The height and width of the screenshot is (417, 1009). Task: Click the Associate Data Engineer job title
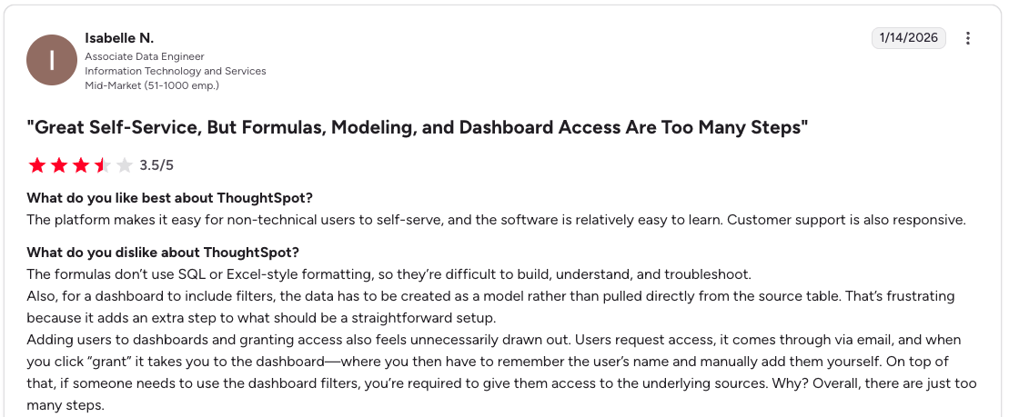[x=145, y=56]
